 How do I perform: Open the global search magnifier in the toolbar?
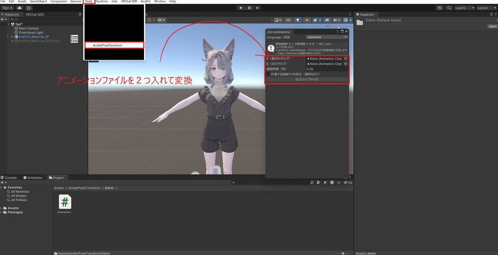tap(449, 8)
